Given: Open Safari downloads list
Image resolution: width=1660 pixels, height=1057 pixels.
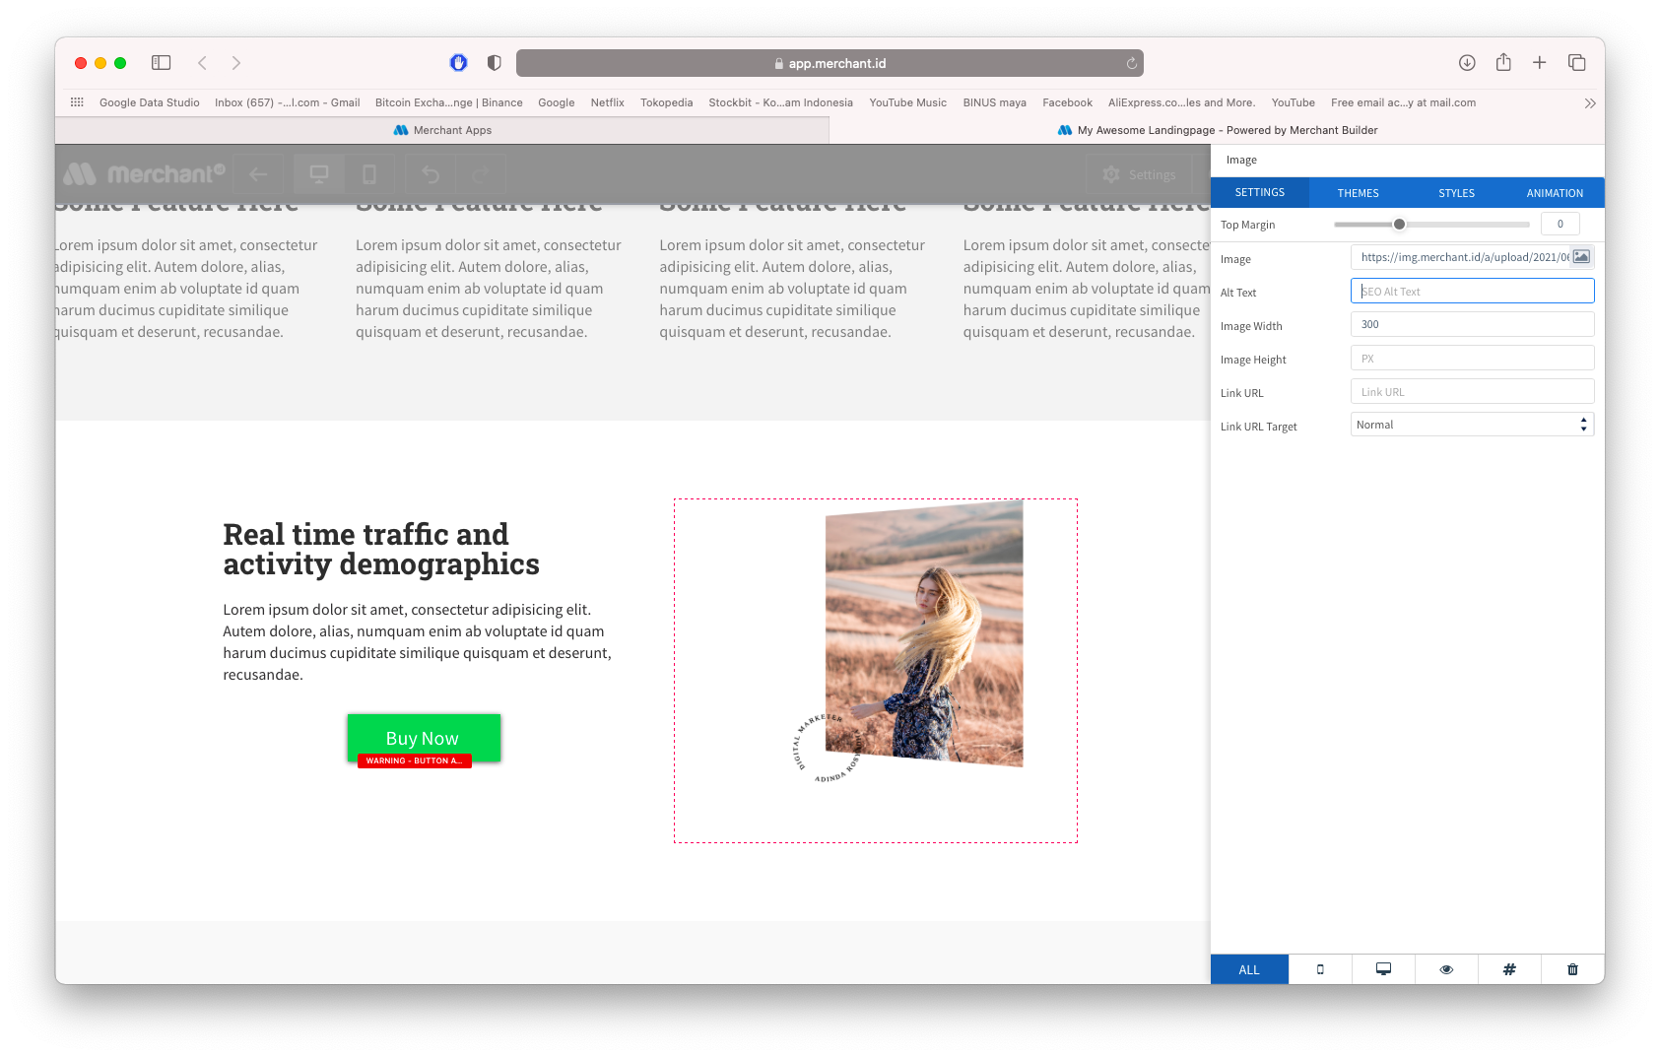Looking at the screenshot, I should [1467, 63].
